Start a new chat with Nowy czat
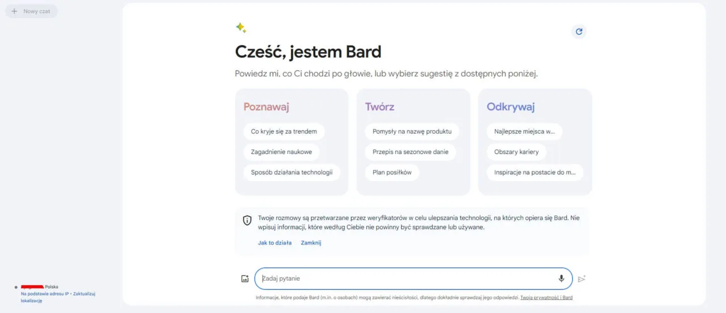Image resolution: width=726 pixels, height=313 pixels. [x=36, y=11]
